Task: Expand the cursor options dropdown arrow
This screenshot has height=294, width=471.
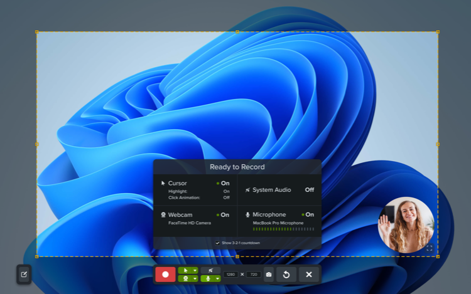Action: pos(195,270)
